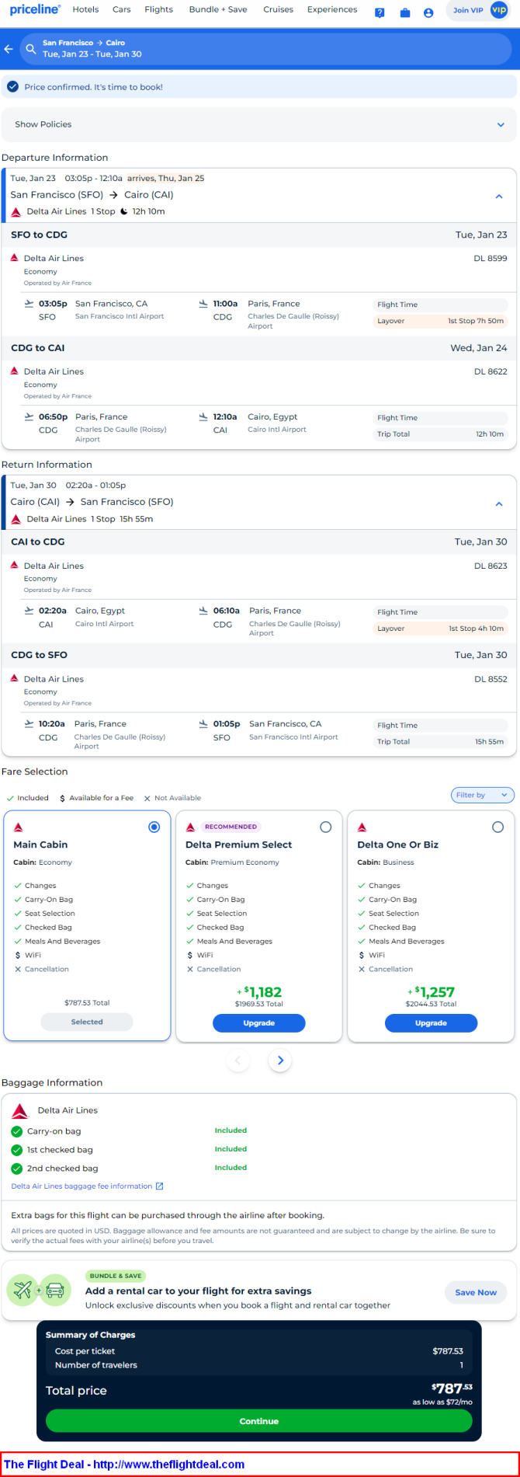The image size is (520, 1477).
Task: Click the next fare carousel arrow
Action: click(x=280, y=1060)
